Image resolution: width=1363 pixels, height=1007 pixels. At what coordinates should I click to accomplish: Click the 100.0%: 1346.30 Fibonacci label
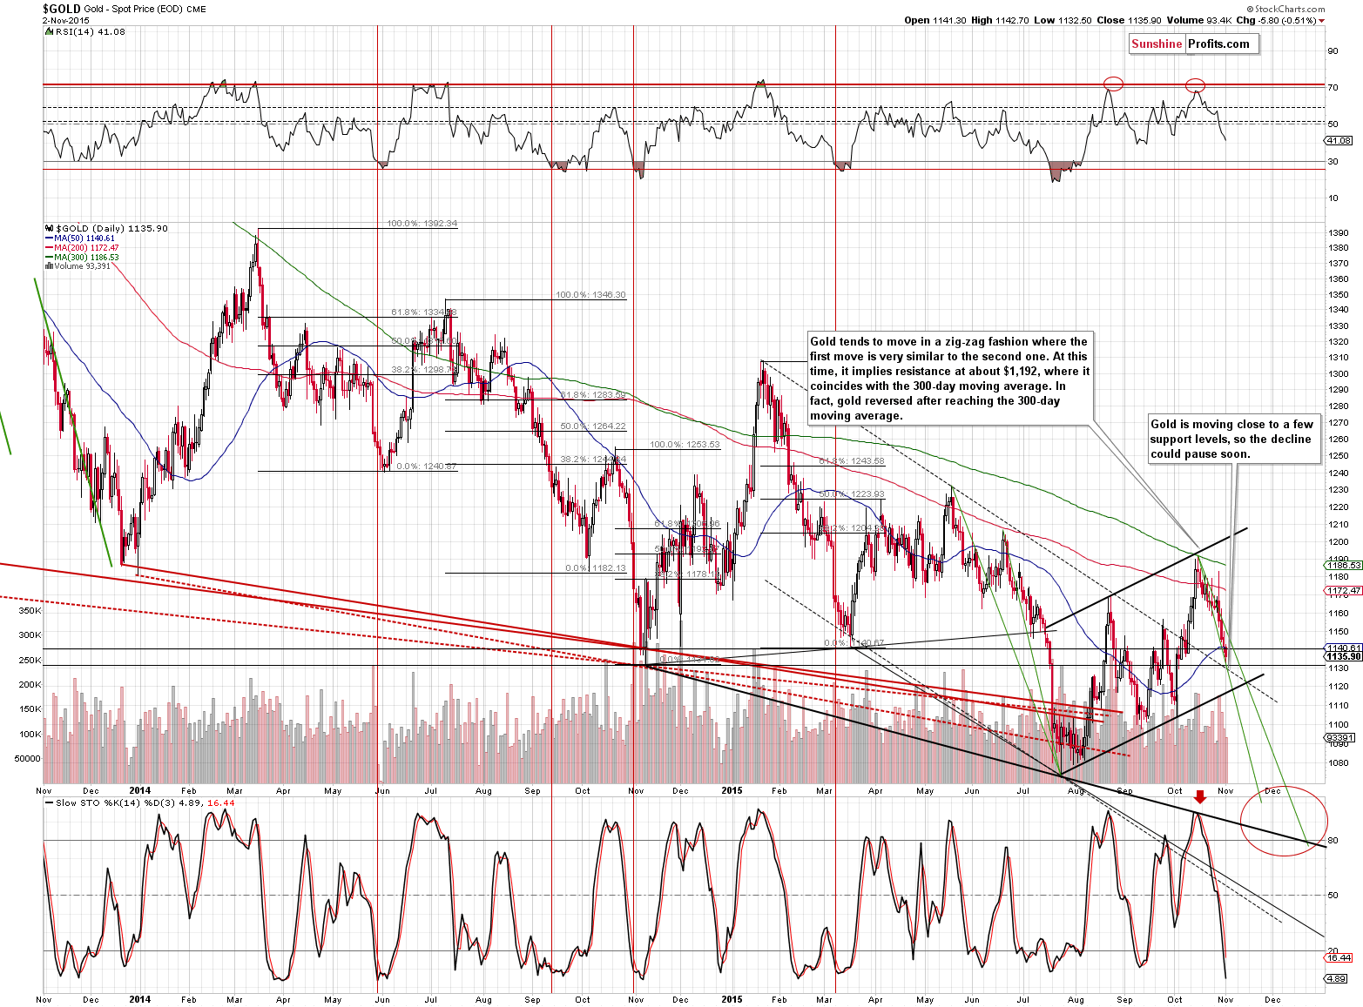[x=590, y=295]
